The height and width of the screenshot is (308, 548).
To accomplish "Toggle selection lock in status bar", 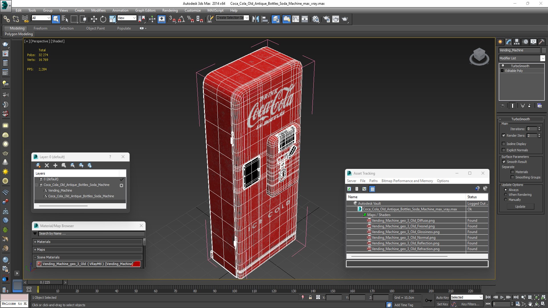I will coord(310,297).
